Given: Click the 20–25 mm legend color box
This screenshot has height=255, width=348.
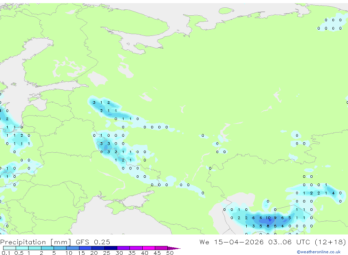Looking at the screenshot, I should click(98, 248).
